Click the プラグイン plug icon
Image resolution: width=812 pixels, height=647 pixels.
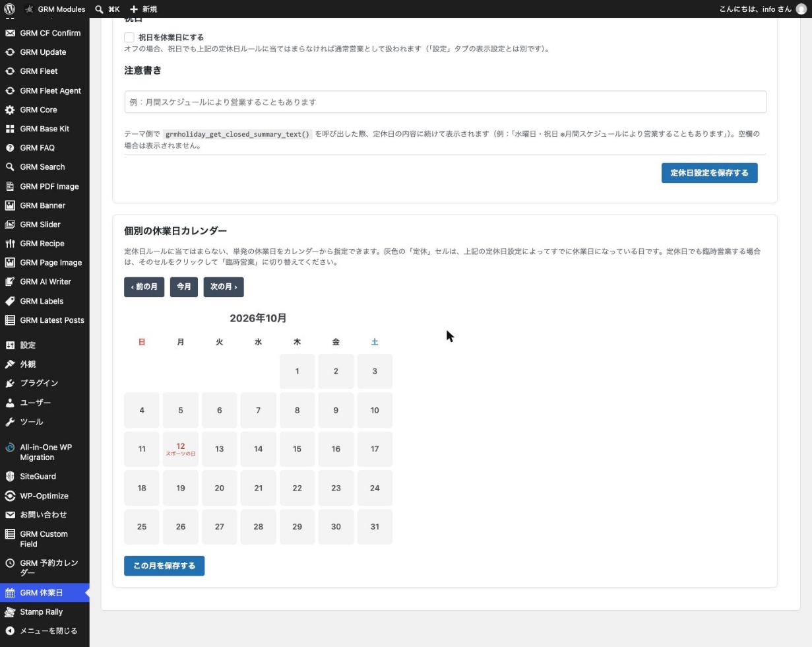point(10,384)
